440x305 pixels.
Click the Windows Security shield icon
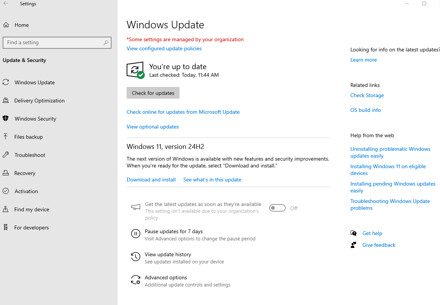click(x=6, y=118)
